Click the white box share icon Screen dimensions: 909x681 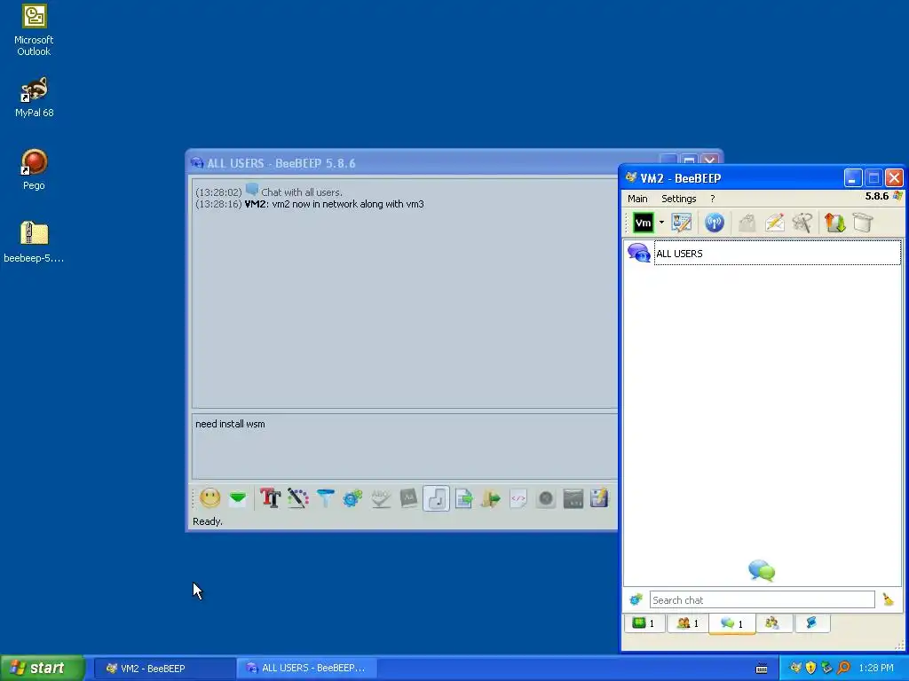863,223
